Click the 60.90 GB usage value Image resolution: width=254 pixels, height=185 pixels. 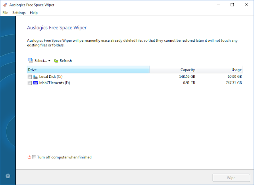[235, 77]
